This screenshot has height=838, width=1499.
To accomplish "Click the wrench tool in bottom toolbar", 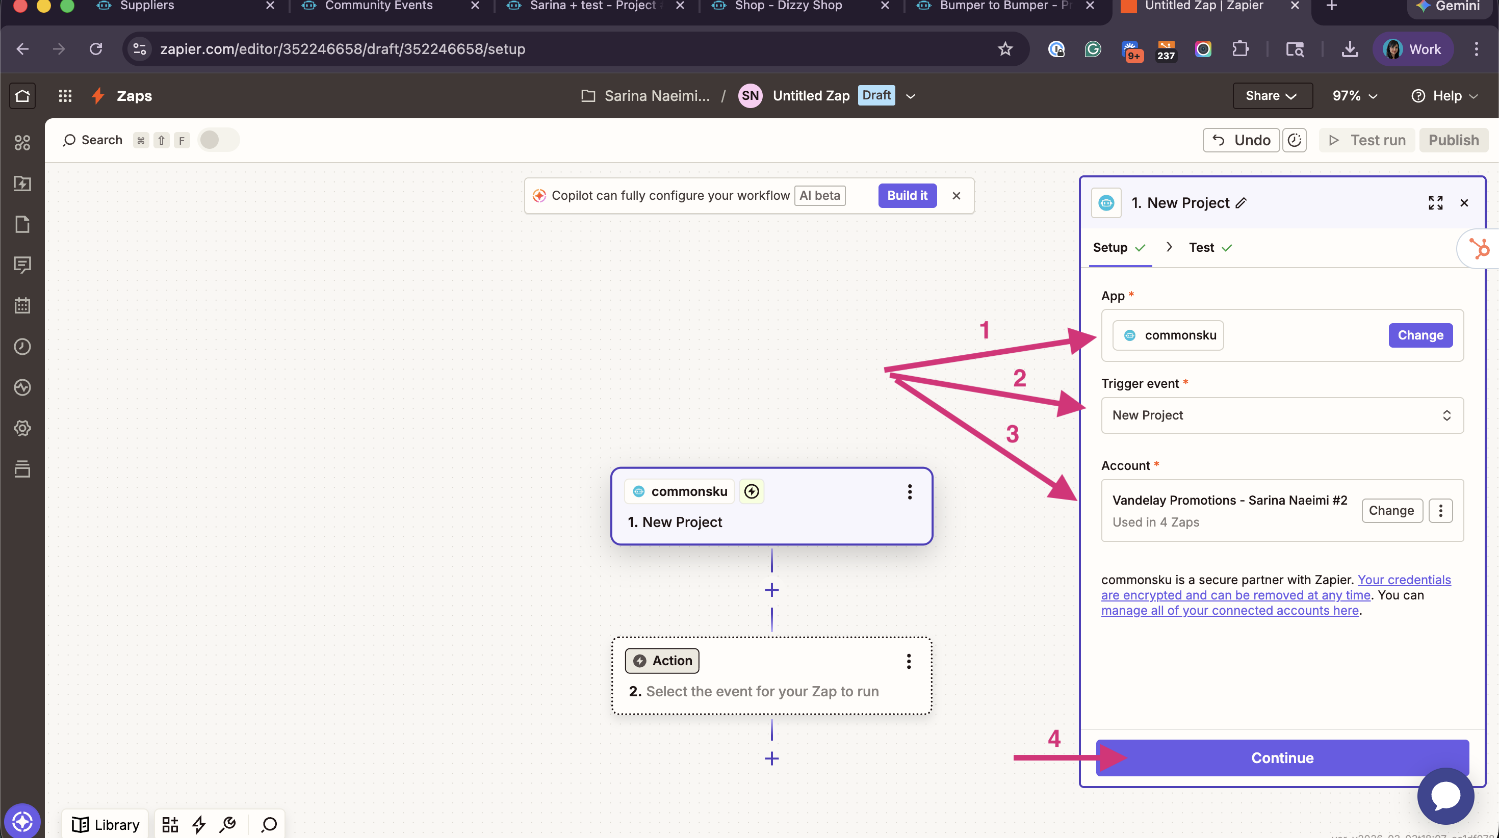I will tap(227, 824).
